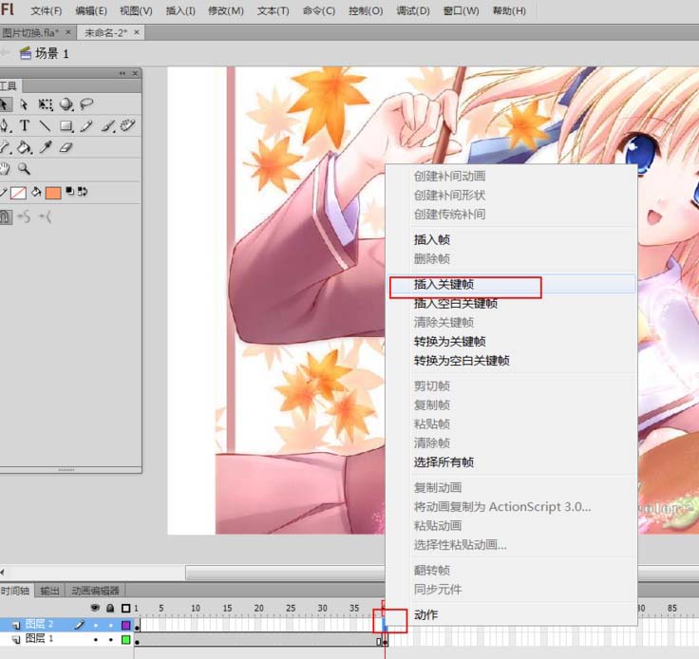Image resolution: width=699 pixels, height=659 pixels.
Task: Select the 3D Rotation tool
Action: point(66,104)
